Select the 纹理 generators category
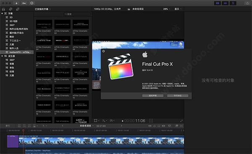This screenshot has height=154, width=252. tap(17, 71)
